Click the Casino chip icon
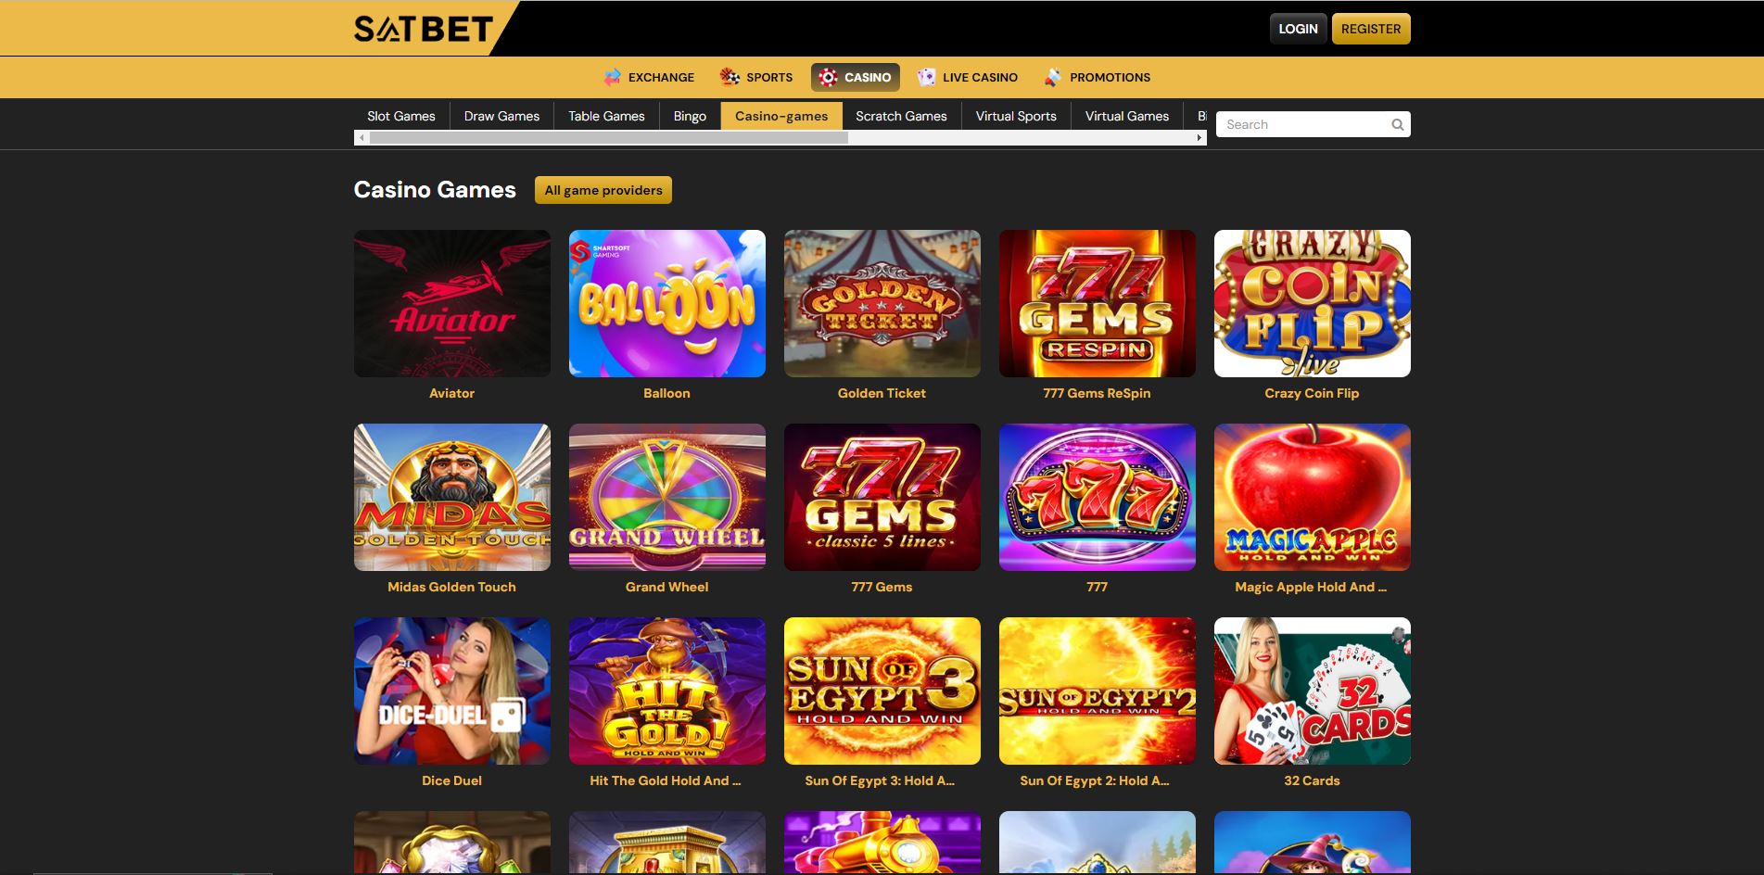 [x=828, y=77]
